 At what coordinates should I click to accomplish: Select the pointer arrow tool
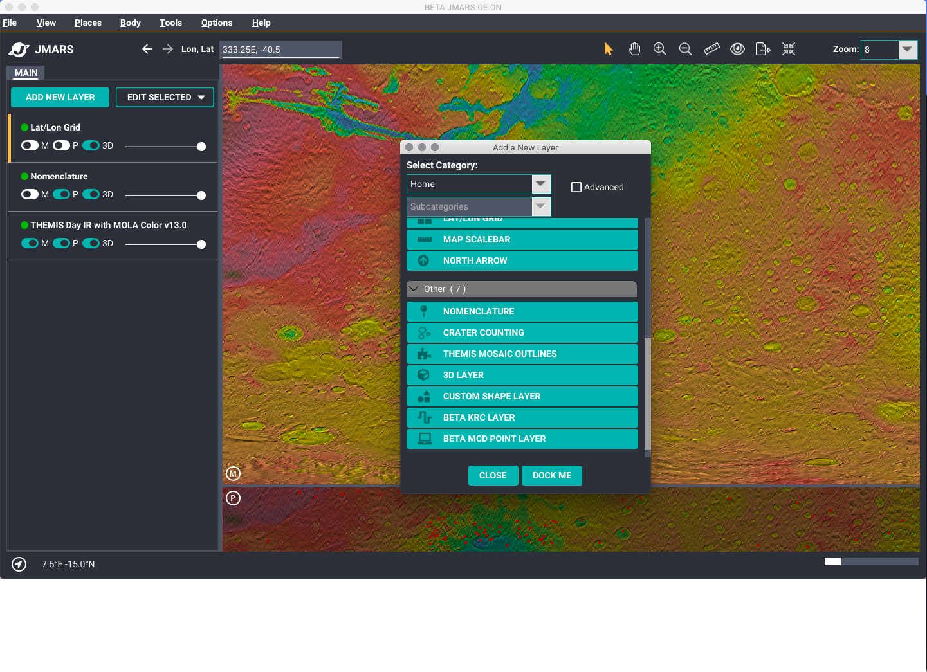point(608,49)
